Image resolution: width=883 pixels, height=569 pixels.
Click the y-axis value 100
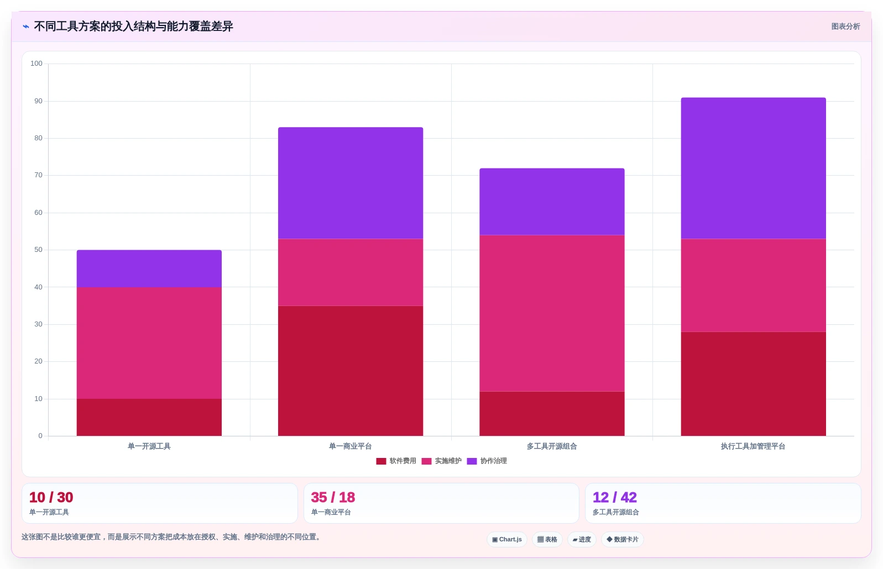pyautogui.click(x=36, y=64)
